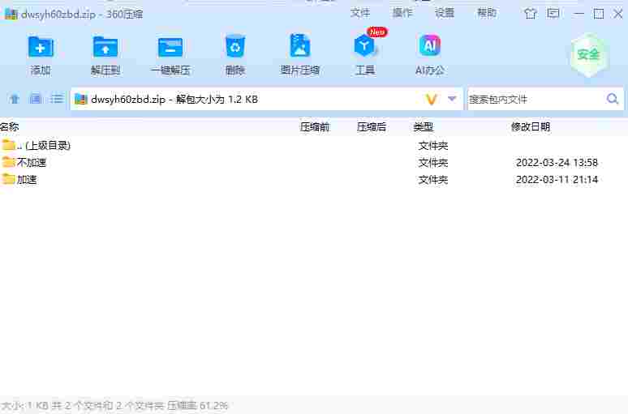628x414 pixels.
Task: Open the 文件 menu
Action: pyautogui.click(x=360, y=13)
